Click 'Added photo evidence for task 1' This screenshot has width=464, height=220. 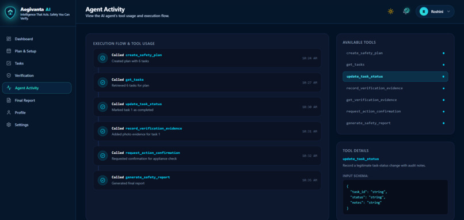(x=135, y=134)
